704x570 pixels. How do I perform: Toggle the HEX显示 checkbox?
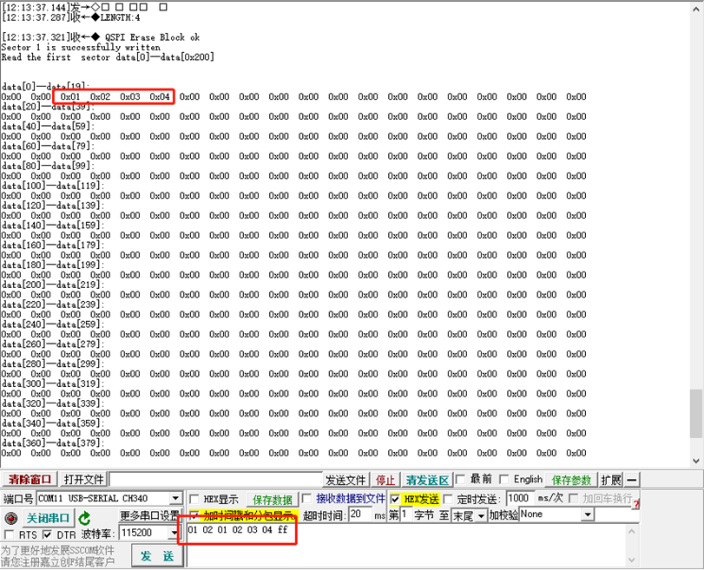(x=194, y=499)
